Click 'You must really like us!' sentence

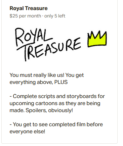point(37,75)
